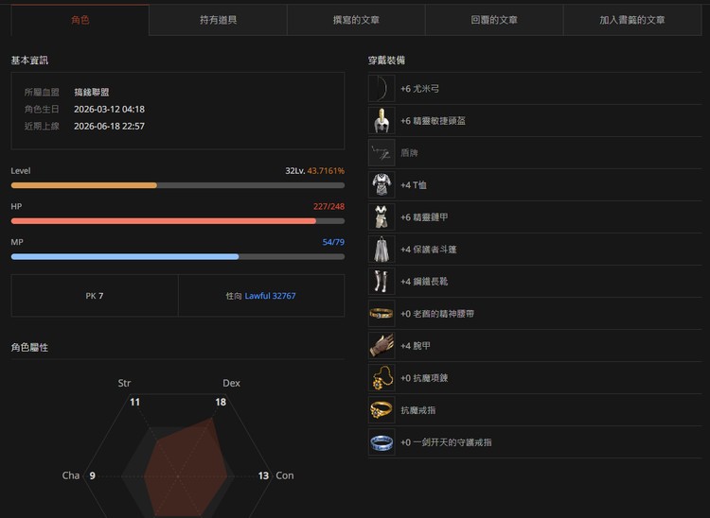This screenshot has width=710, height=518.
Task: Click the 抗魔項鍊 necklace icon
Action: [x=382, y=378]
